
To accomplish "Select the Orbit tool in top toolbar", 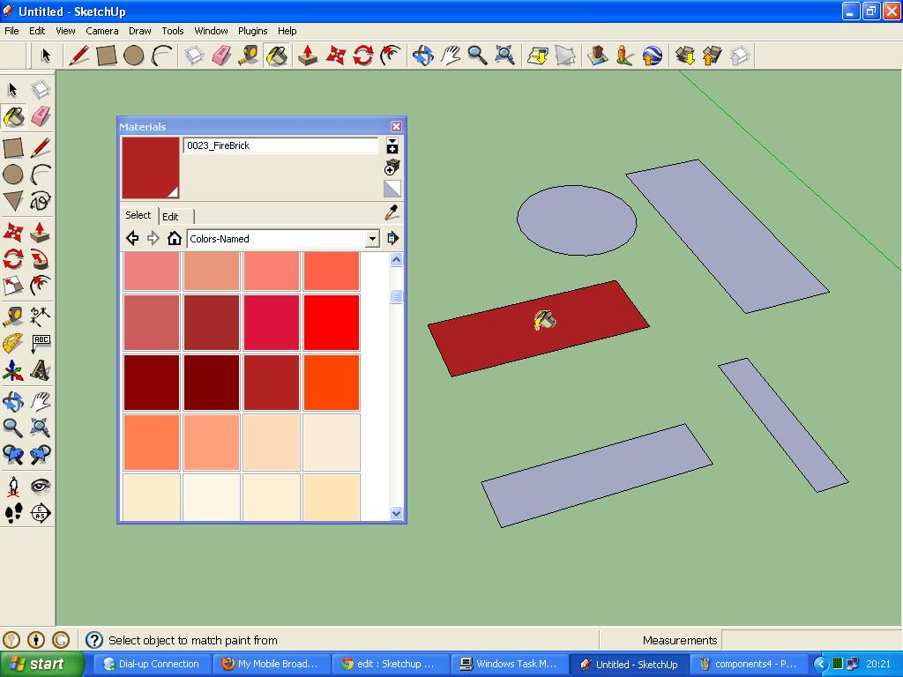I will pos(422,56).
